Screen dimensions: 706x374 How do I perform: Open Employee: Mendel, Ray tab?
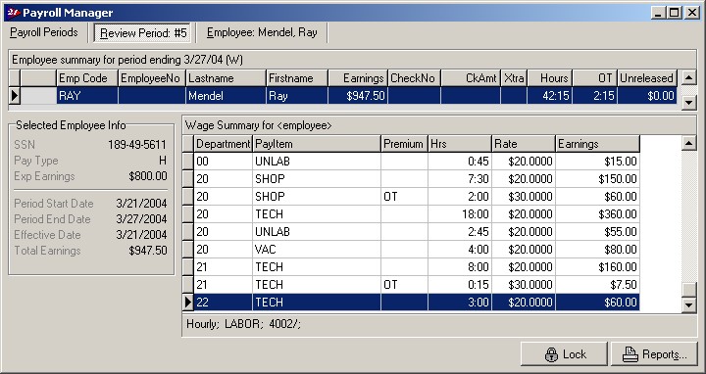(262, 32)
